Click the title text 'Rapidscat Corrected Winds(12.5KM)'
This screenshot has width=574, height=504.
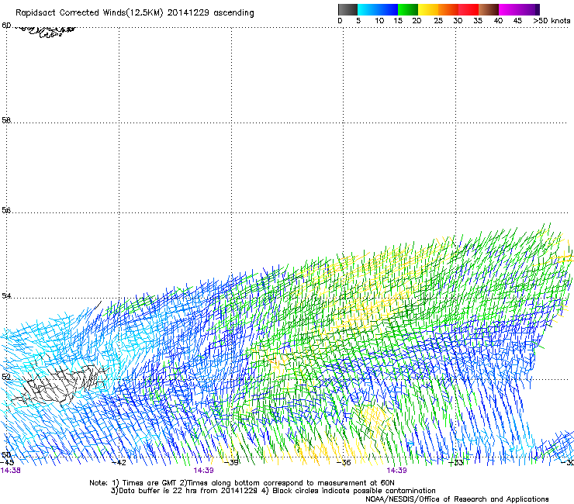coord(89,13)
